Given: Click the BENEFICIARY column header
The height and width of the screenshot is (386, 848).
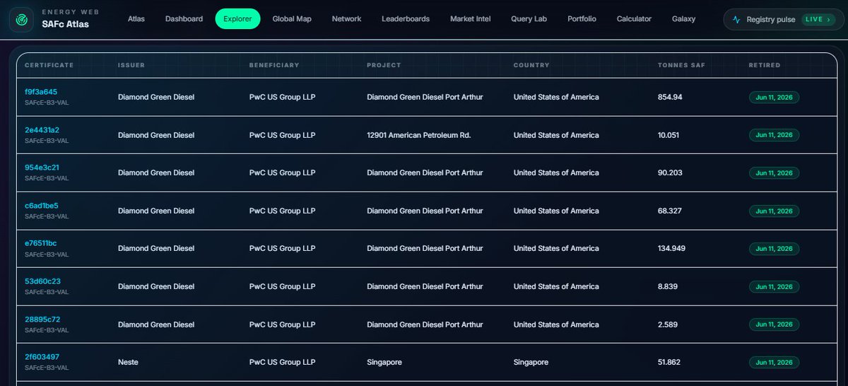Looking at the screenshot, I should (x=274, y=65).
